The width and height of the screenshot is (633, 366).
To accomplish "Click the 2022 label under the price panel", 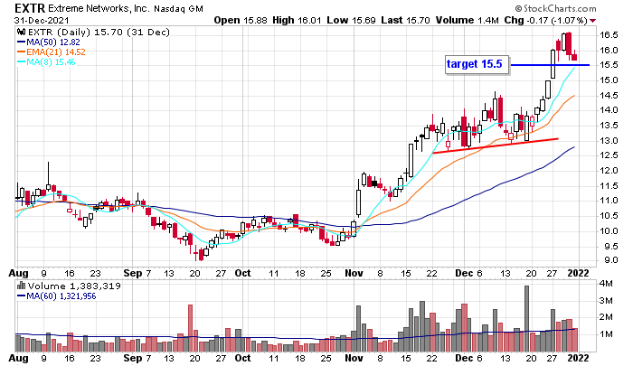I will [578, 273].
